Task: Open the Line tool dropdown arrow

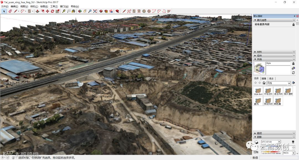Action: tap(19, 11)
